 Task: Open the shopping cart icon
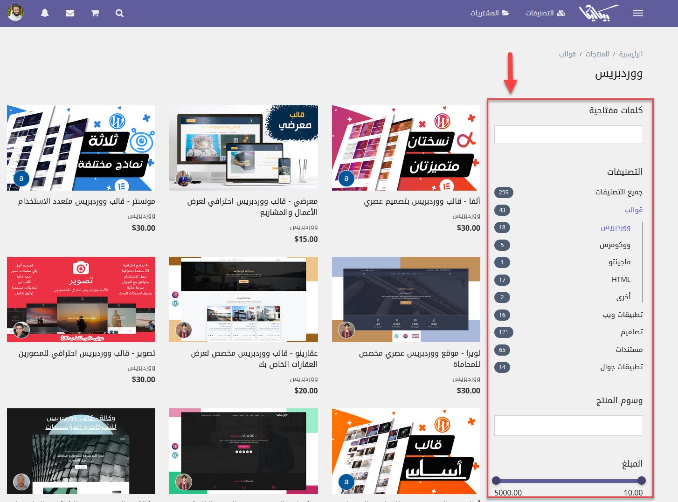[x=95, y=13]
